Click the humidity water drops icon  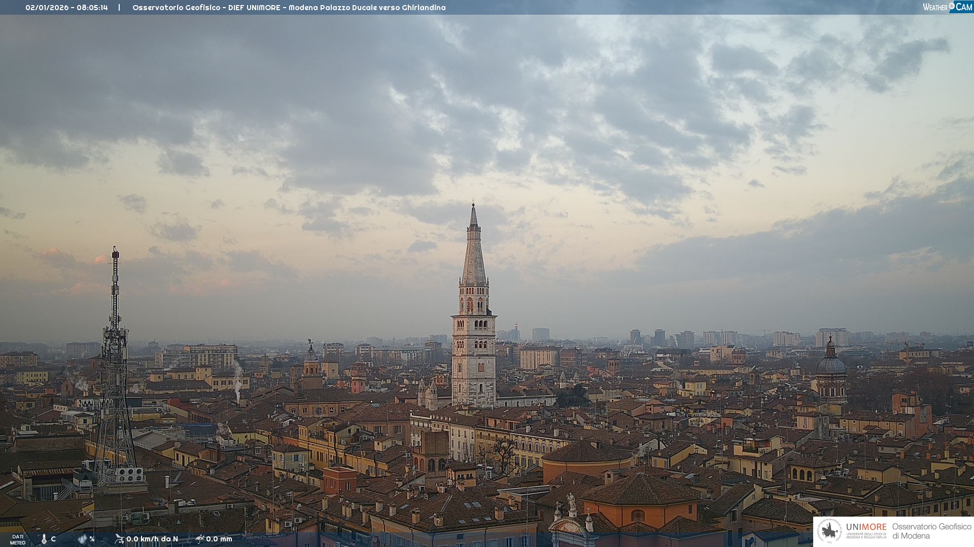pos(82,539)
